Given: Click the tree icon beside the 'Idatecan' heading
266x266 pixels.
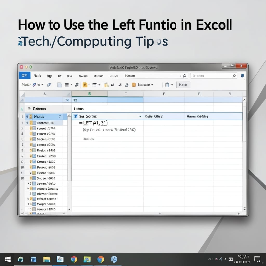Looking at the screenshot, I should 29,109.
